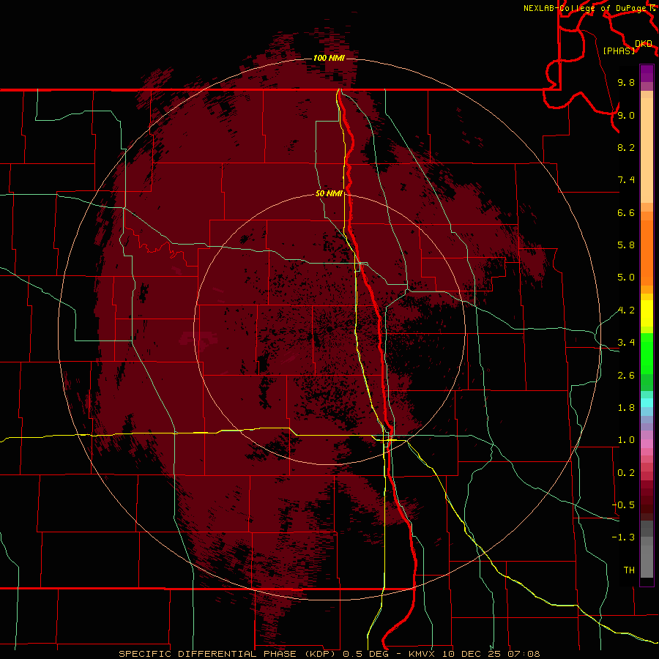The image size is (659, 659).
Task: Pick the purple segment at top of color bar
Action: pos(647,73)
